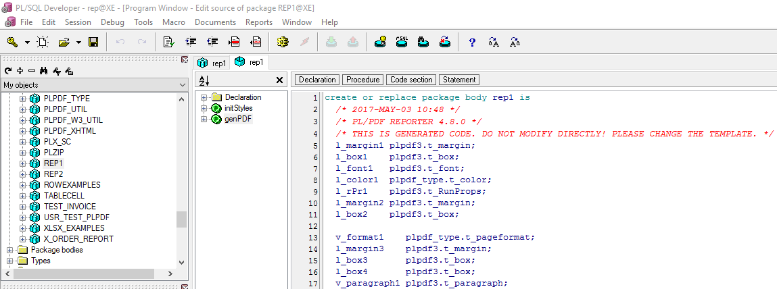Toggle A-Z sorting in code contents
777x289 pixels.
click(204, 80)
